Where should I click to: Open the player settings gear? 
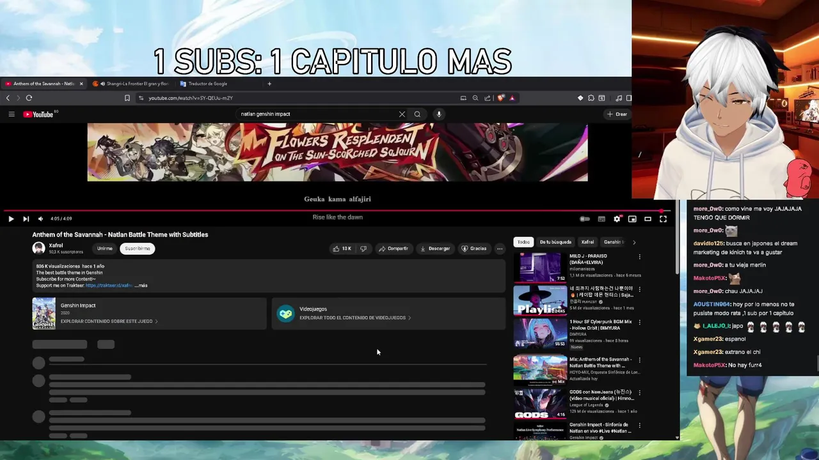[x=617, y=218]
